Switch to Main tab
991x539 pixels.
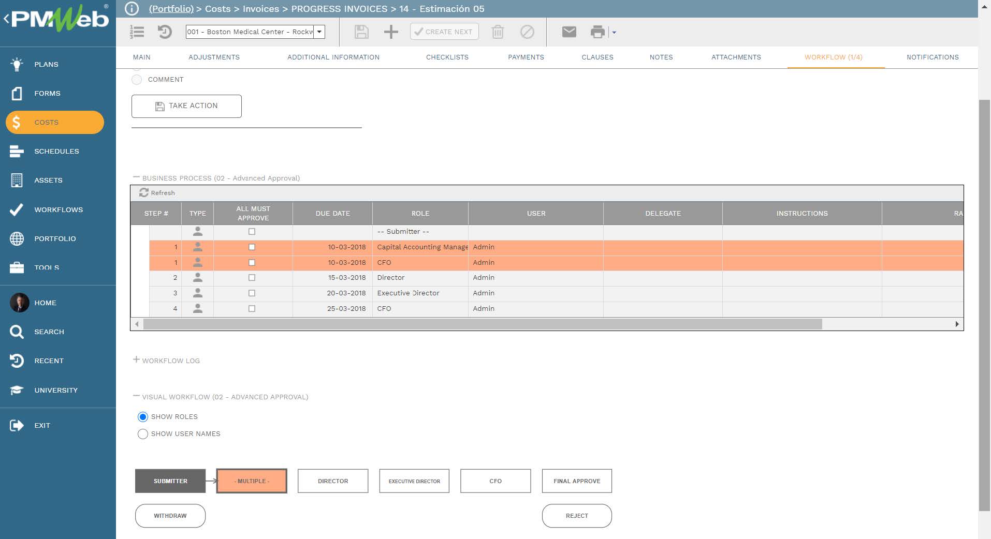pyautogui.click(x=141, y=57)
